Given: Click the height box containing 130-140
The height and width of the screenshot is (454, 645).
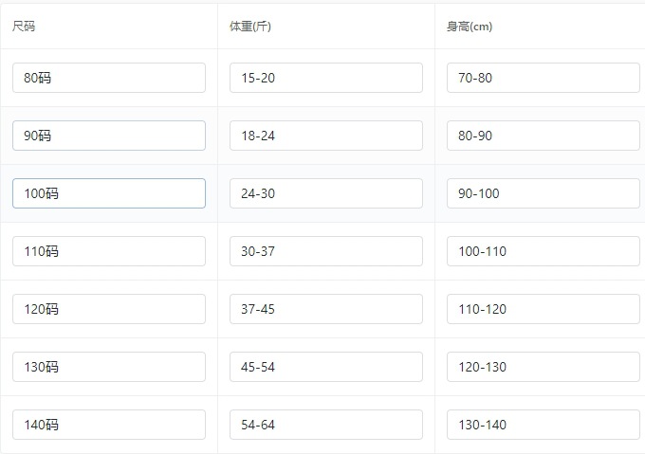Looking at the screenshot, I should click(x=544, y=425).
